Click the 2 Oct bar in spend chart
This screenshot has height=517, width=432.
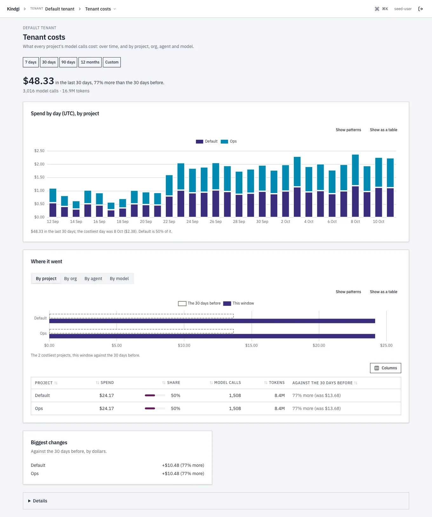[286, 191]
